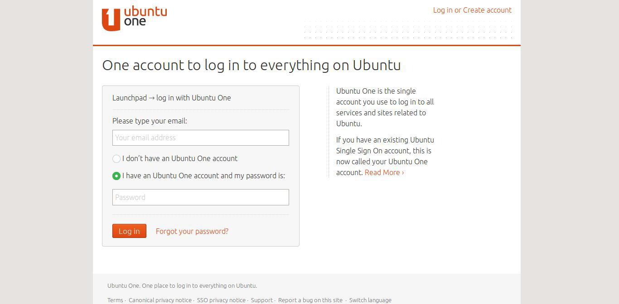This screenshot has height=304, width=619.
Task: Click the 'One account to log in' heading
Action: (x=251, y=65)
